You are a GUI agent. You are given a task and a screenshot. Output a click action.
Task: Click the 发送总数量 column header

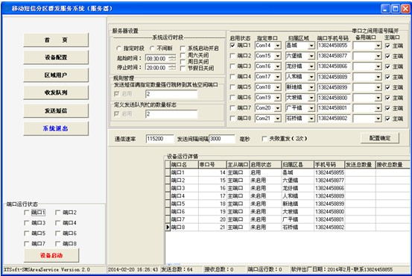tap(360, 165)
